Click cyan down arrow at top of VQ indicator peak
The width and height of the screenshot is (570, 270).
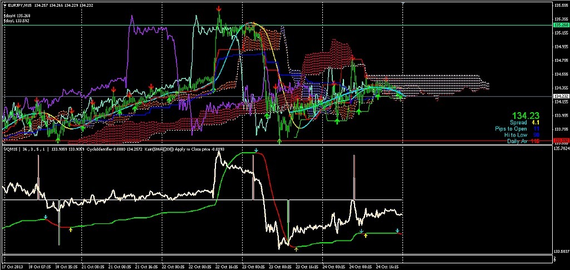[x=256, y=150]
